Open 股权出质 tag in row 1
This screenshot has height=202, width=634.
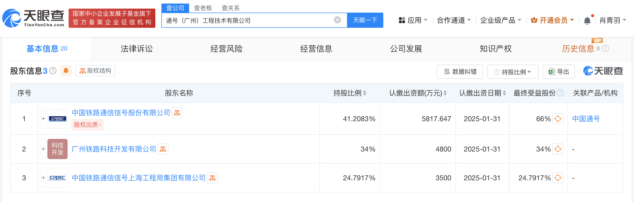[x=88, y=125]
